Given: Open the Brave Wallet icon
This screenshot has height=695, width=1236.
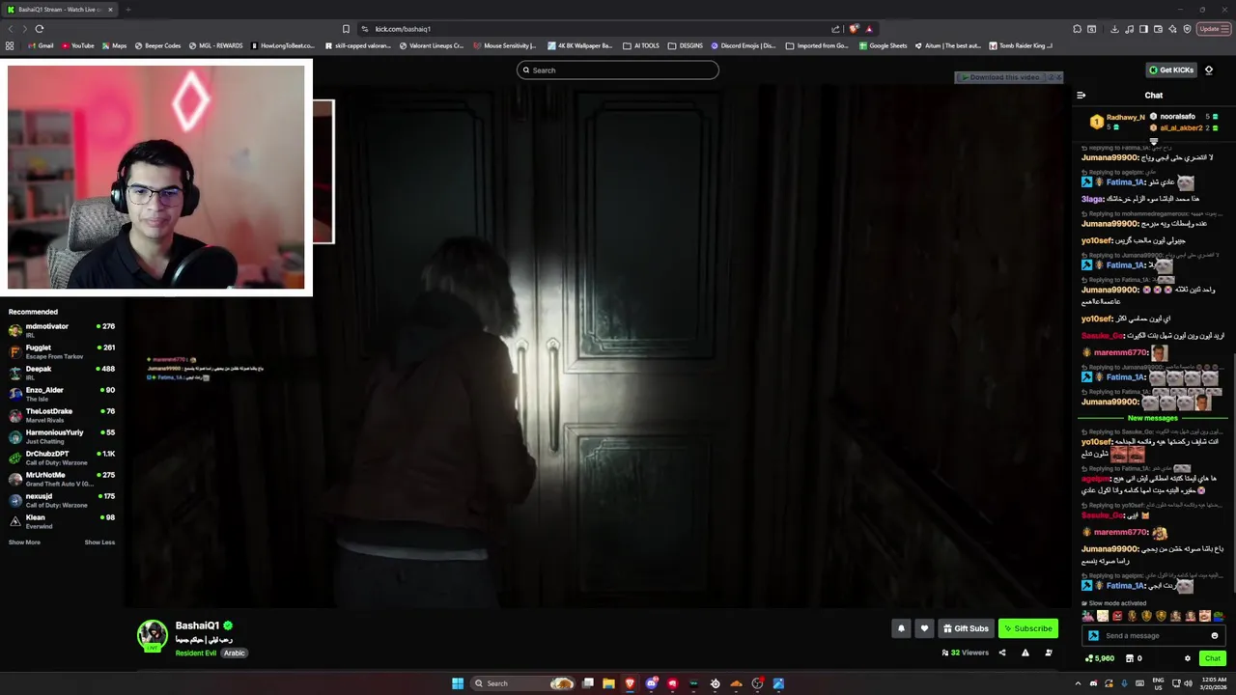Looking at the screenshot, I should (1158, 29).
